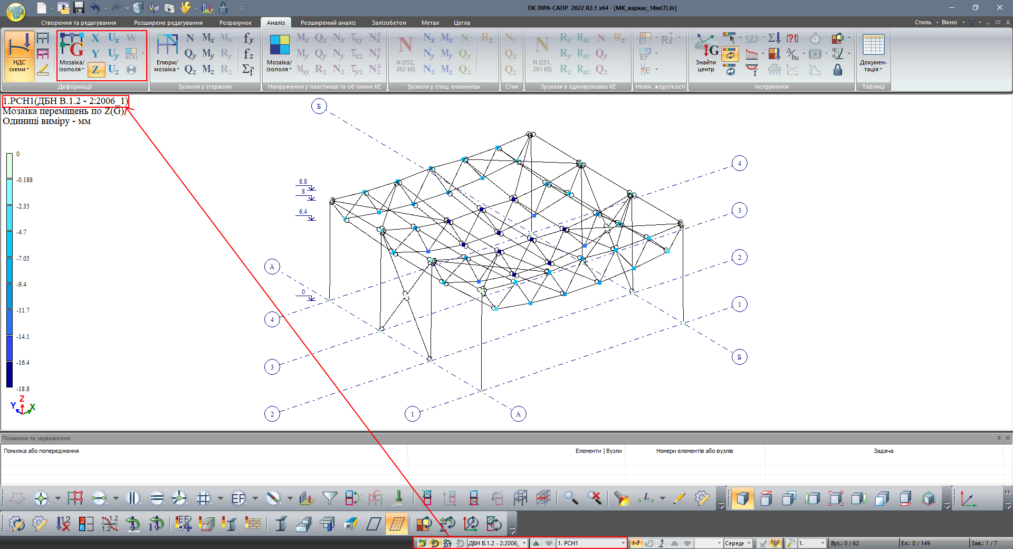Expand the ДБН В.1.2 - 2:2006 dropdown
The width and height of the screenshot is (1013, 549).
[524, 543]
